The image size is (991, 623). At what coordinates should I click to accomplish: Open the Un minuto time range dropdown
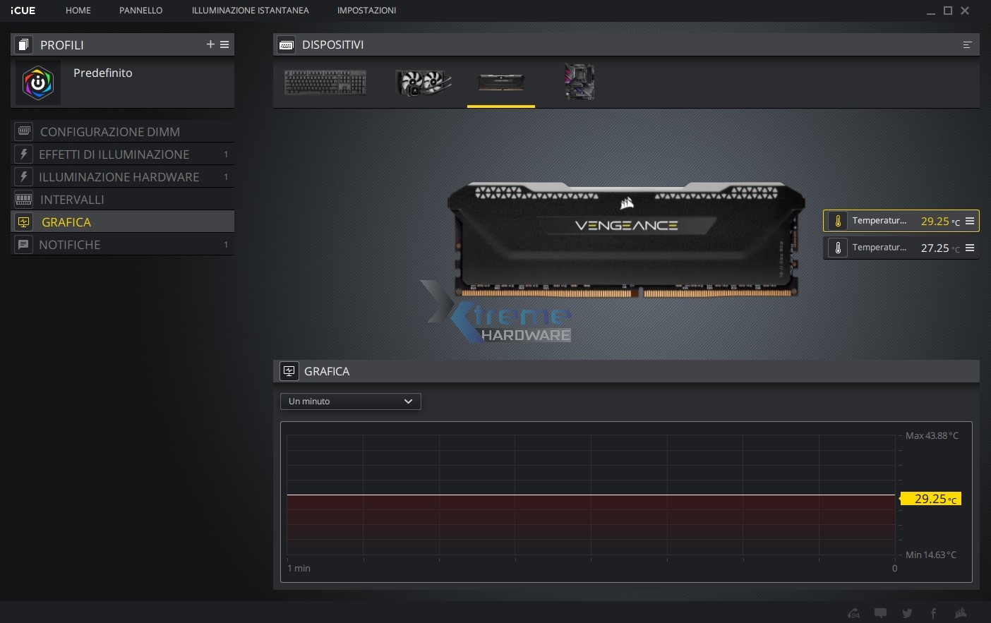350,401
